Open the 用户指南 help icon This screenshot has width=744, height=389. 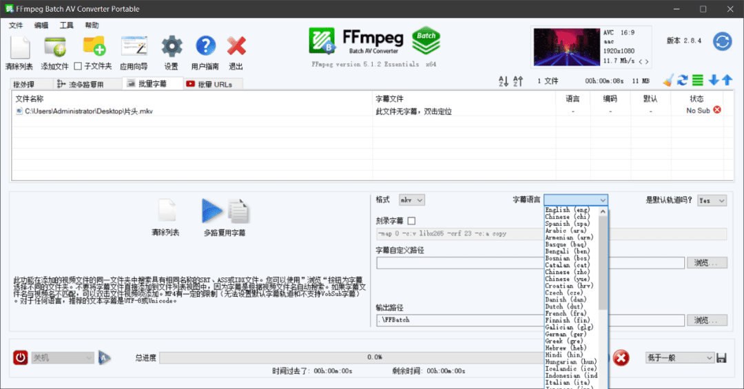click(x=205, y=48)
